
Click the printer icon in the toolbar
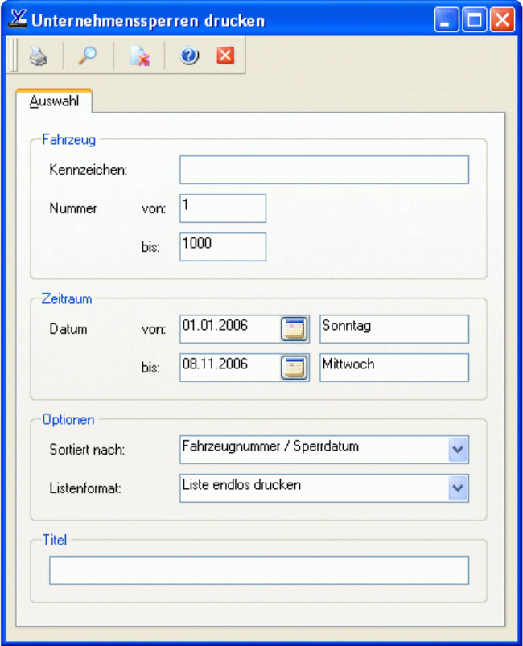pyautogui.click(x=39, y=56)
